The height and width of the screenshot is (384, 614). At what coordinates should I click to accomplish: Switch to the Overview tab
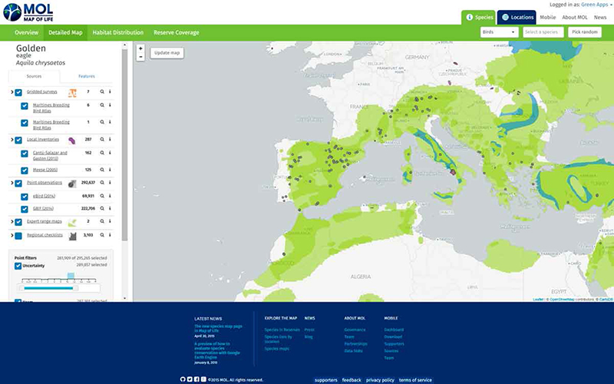pos(27,32)
